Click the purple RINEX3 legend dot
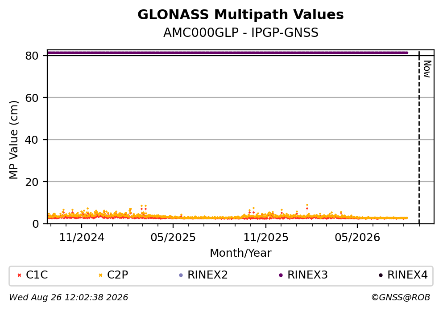 pyautogui.click(x=281, y=275)
